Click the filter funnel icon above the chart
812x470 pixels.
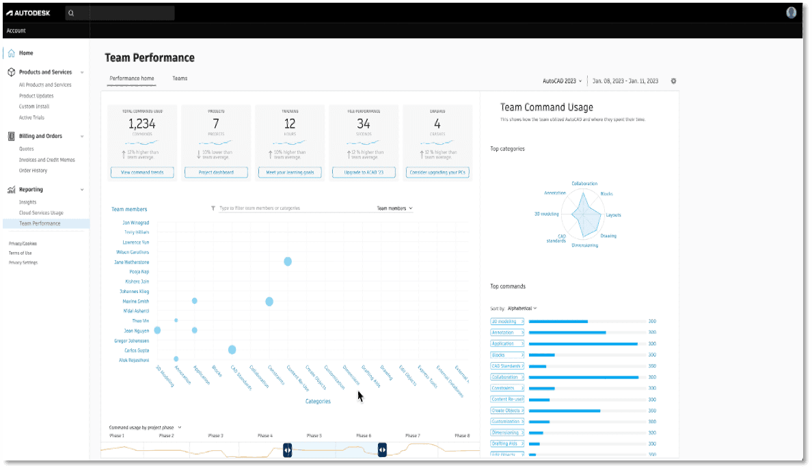pyautogui.click(x=213, y=208)
